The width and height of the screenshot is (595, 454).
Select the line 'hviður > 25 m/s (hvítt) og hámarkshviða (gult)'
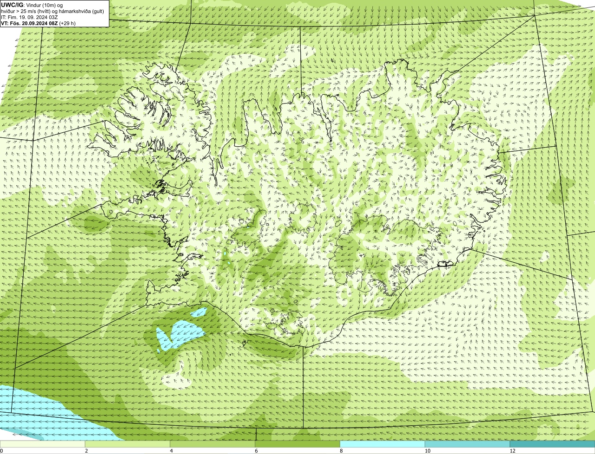point(53,11)
